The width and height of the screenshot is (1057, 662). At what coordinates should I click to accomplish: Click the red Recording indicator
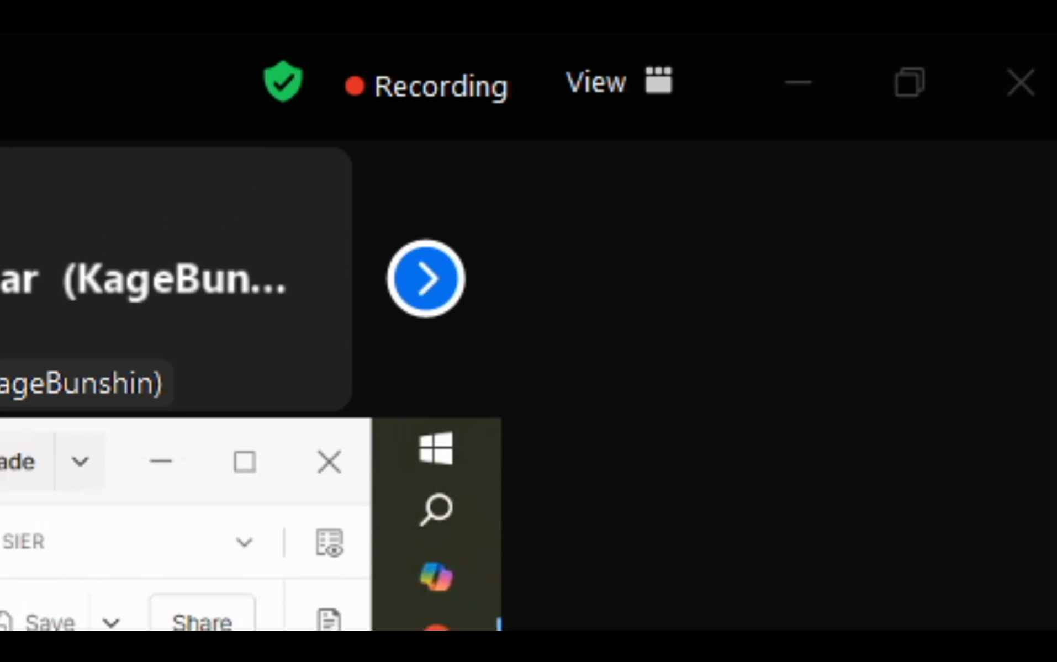pyautogui.click(x=426, y=86)
